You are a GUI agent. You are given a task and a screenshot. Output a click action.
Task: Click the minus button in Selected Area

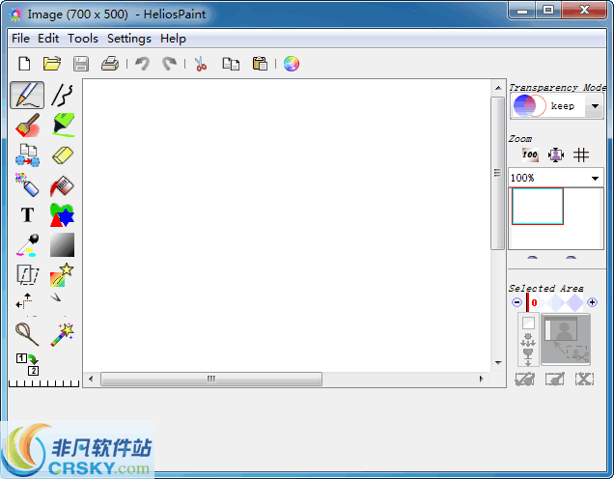click(x=516, y=303)
